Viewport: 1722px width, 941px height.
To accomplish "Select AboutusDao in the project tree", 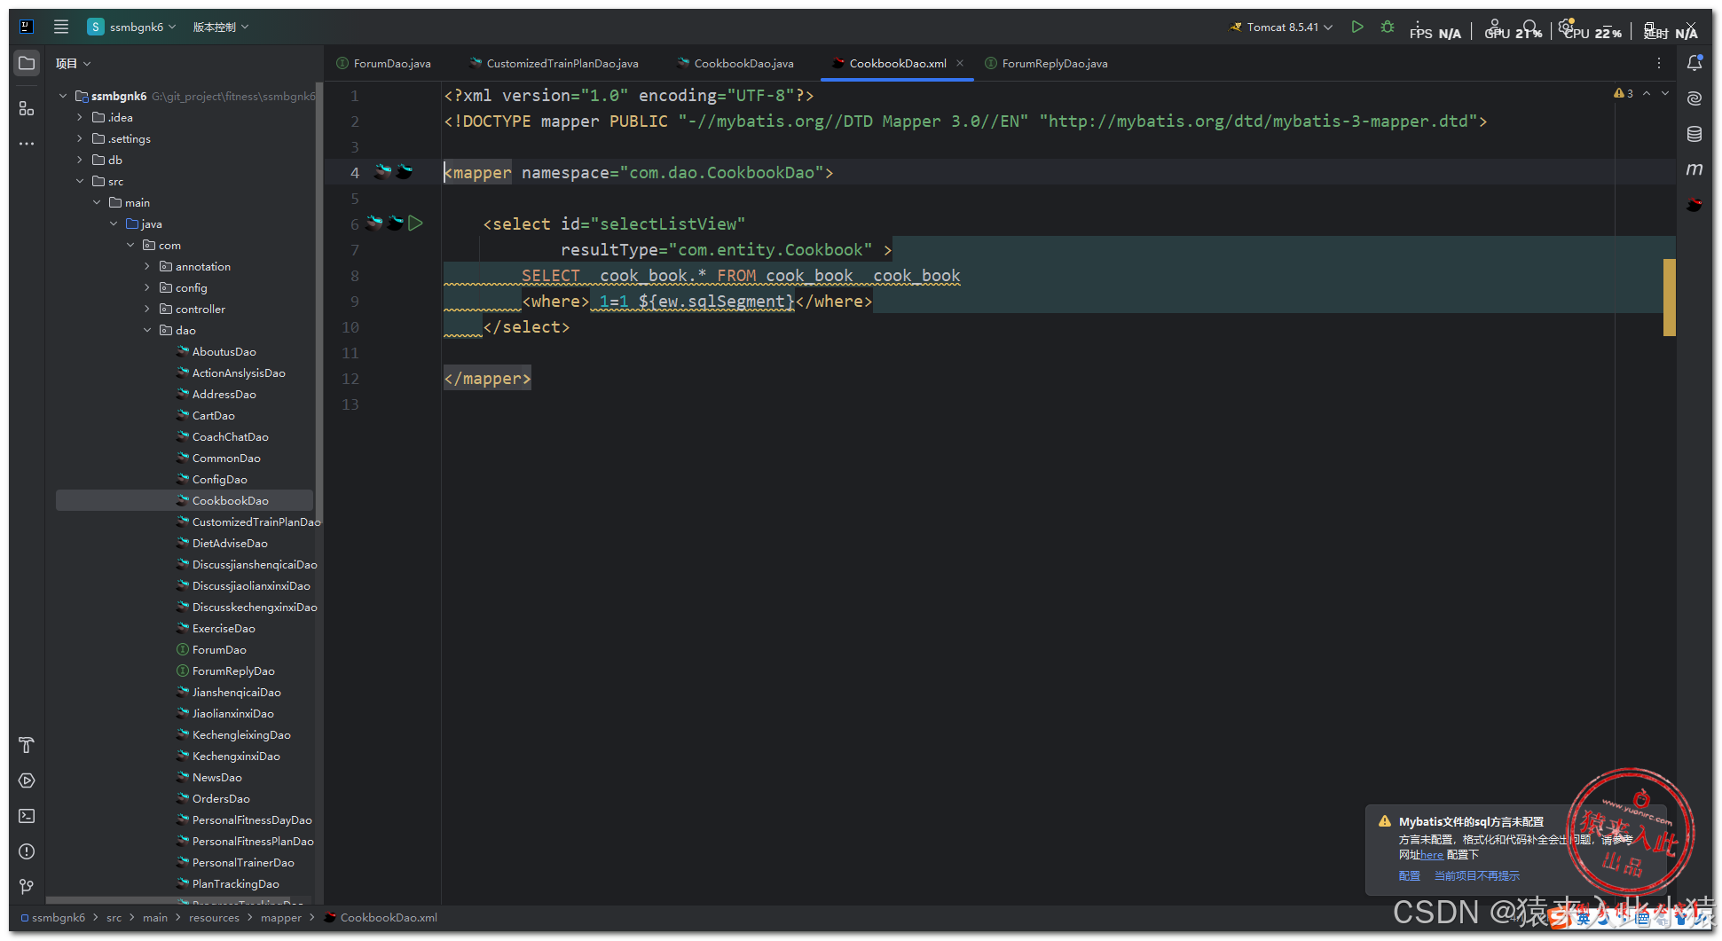I will click(224, 352).
